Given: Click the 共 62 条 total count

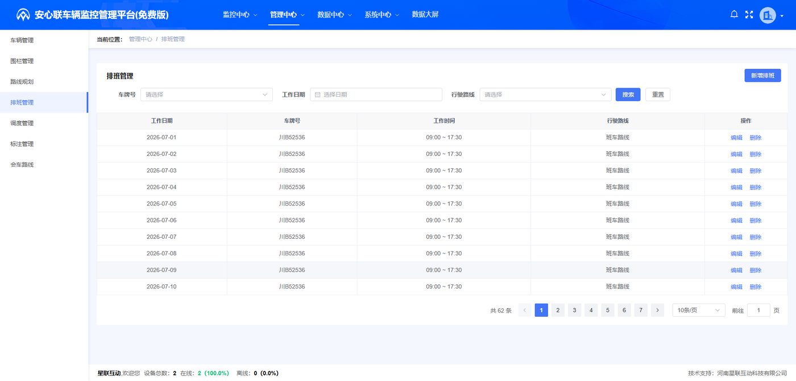Looking at the screenshot, I should tap(501, 310).
